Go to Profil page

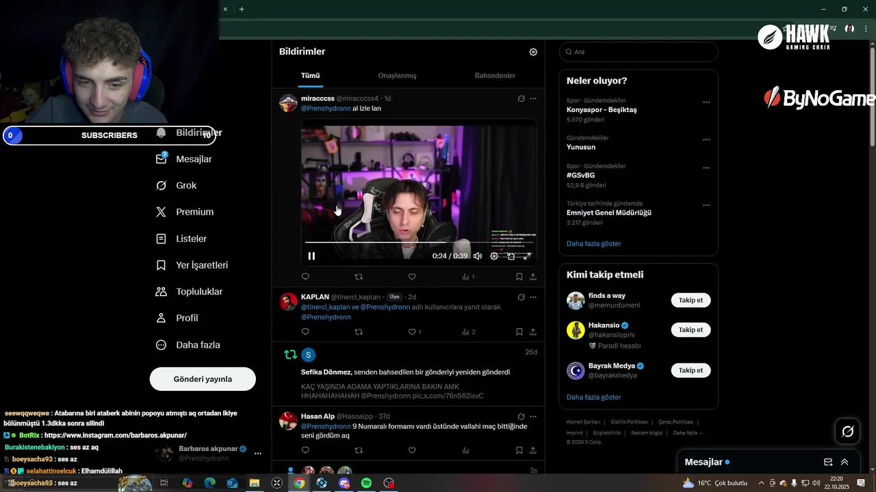[177, 318]
